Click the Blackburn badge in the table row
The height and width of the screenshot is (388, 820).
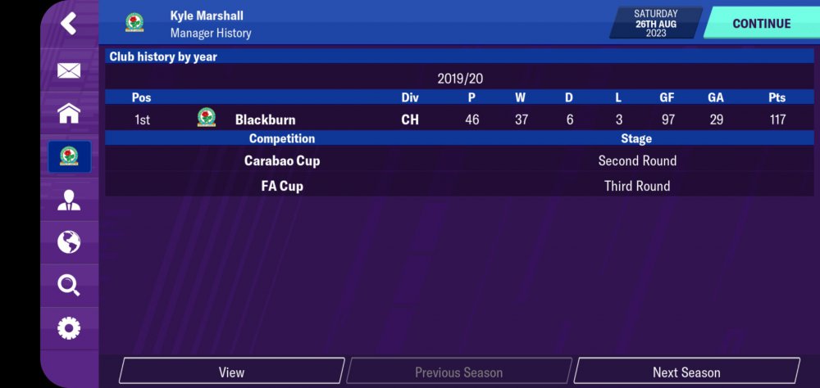206,119
